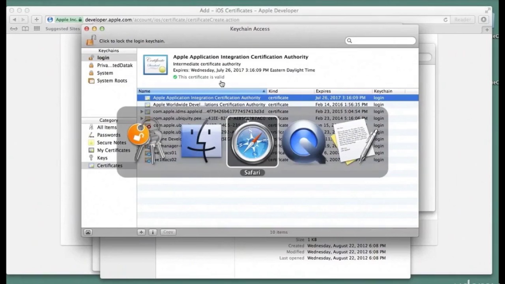Click Safari downloads icon in toolbar
The width and height of the screenshot is (505, 284).
pos(483,20)
